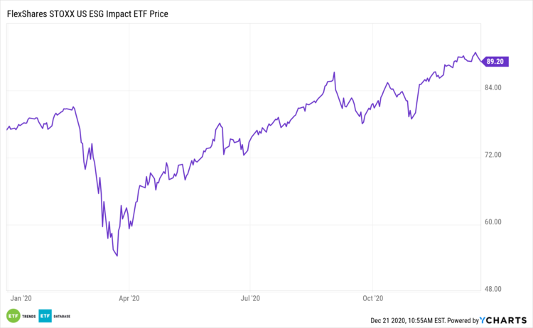Click the 'Powered by' text near YCharts

click(463, 320)
